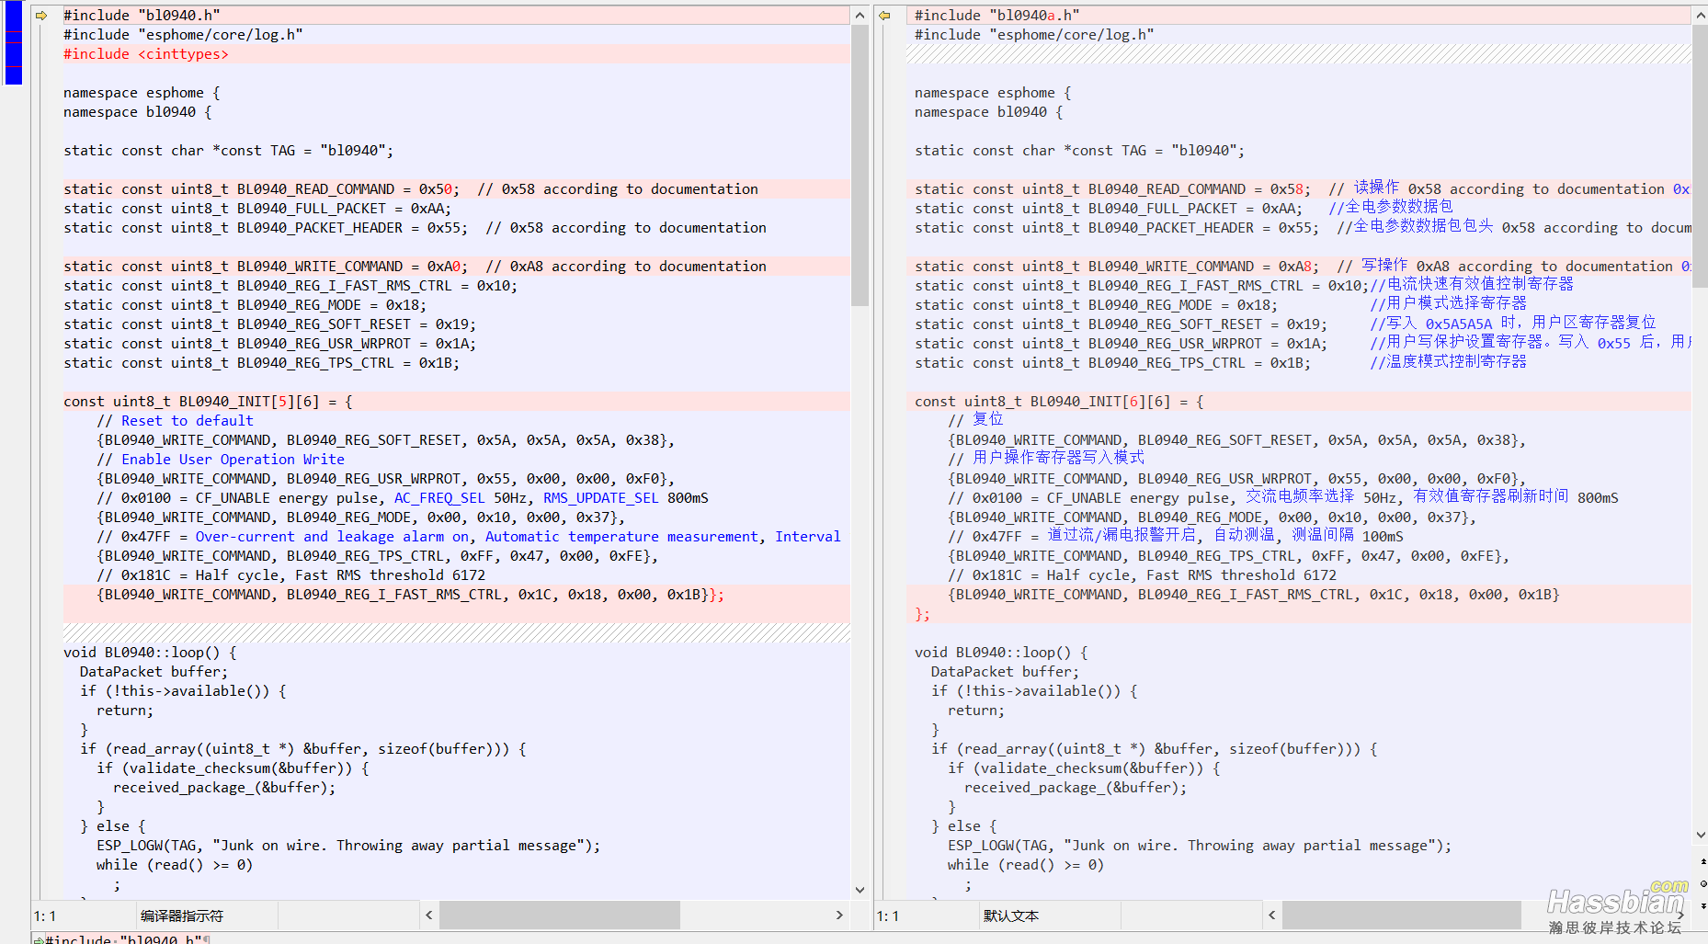Click the '// Reset to default' comment line
Viewport: 1708px width, 944px height.
pyautogui.click(x=175, y=420)
